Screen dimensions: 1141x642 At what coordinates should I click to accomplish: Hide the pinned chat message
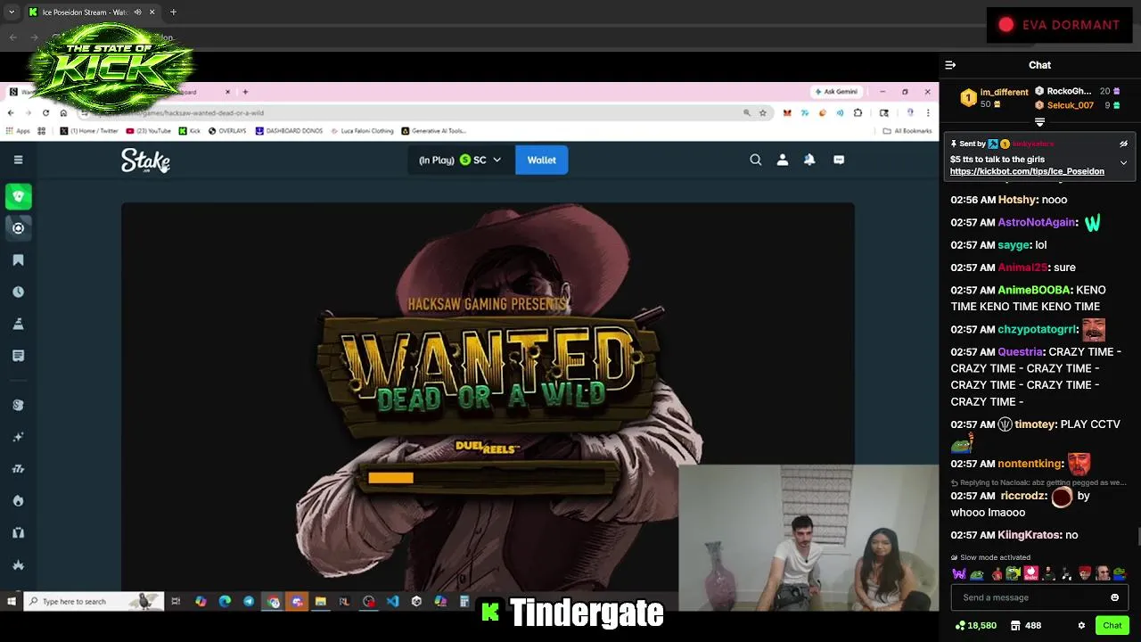pos(1123,144)
